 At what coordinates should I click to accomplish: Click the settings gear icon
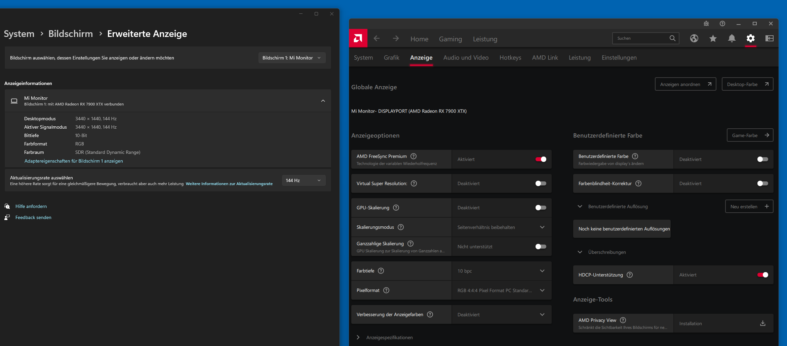[x=750, y=38]
